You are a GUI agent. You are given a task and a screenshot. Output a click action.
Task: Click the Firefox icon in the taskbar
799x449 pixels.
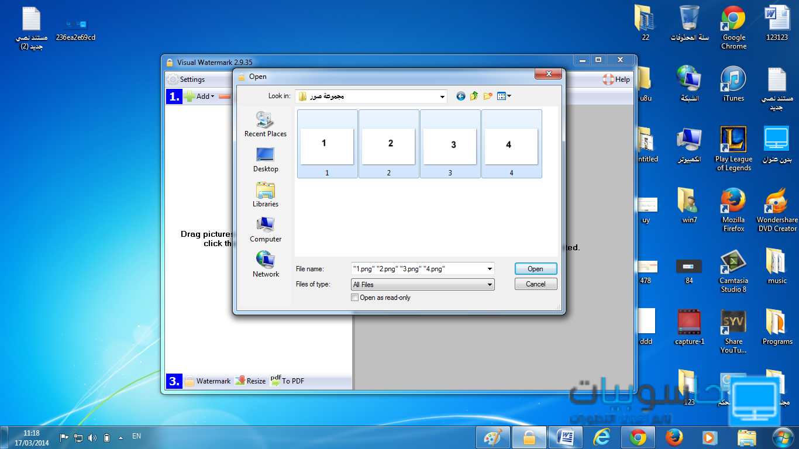click(674, 437)
